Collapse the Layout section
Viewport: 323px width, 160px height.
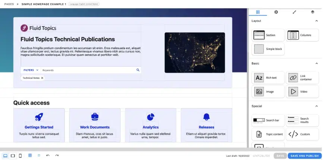(317, 21)
